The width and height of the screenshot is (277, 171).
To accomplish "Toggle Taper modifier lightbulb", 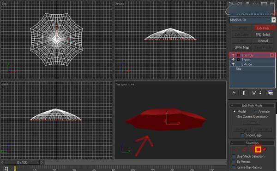I will pos(233,60).
